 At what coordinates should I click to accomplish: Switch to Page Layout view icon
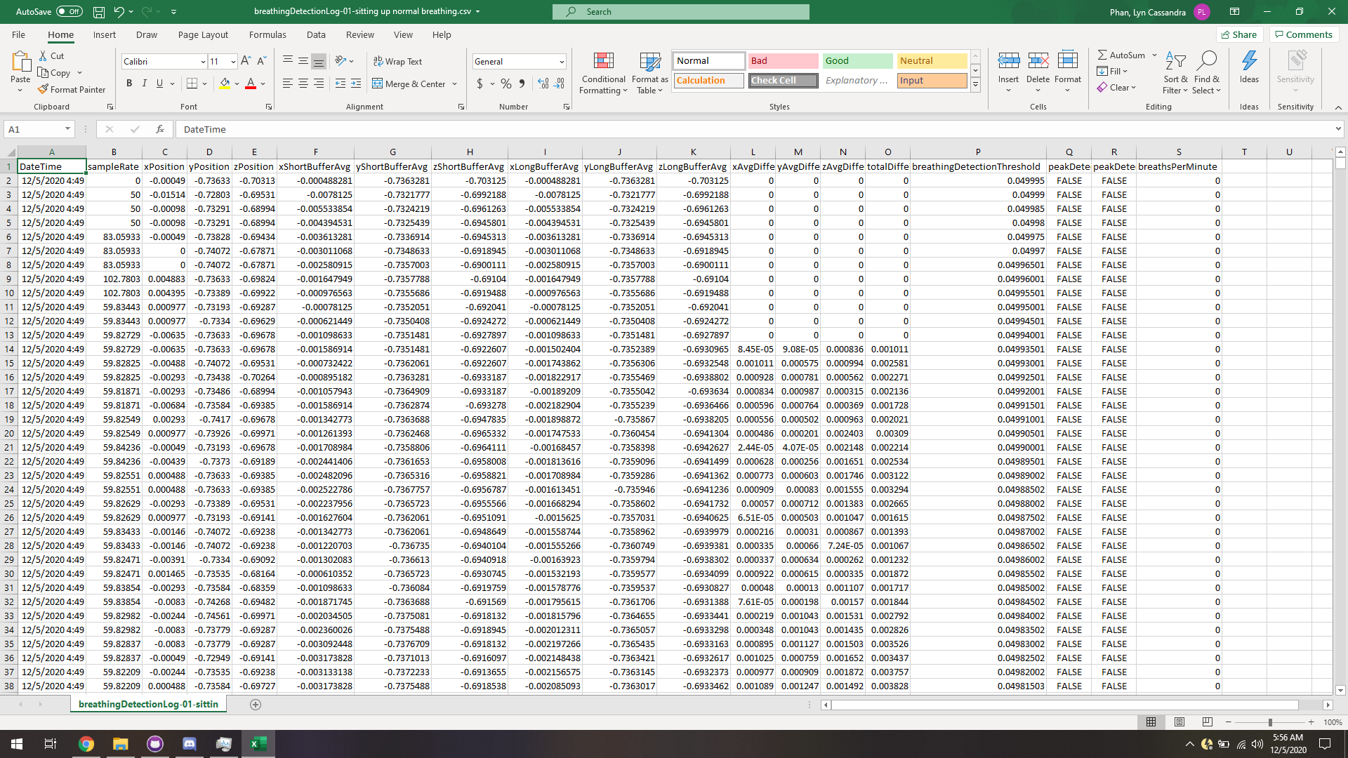[1179, 722]
